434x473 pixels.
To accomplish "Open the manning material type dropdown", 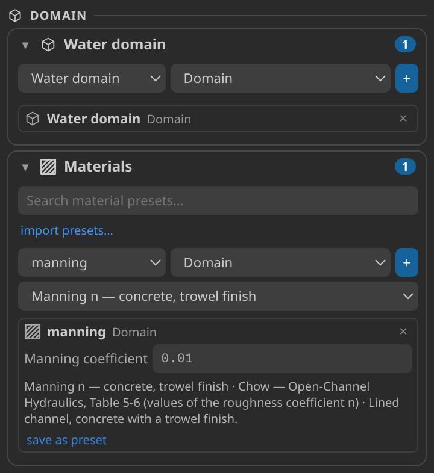I will point(92,262).
